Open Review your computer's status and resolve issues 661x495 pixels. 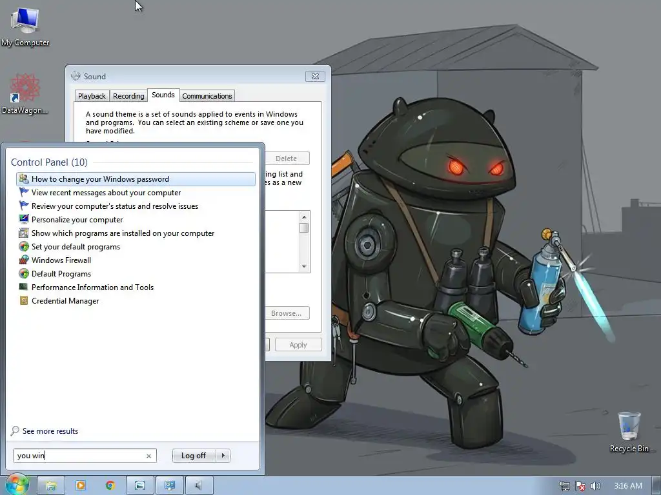[x=136, y=206]
